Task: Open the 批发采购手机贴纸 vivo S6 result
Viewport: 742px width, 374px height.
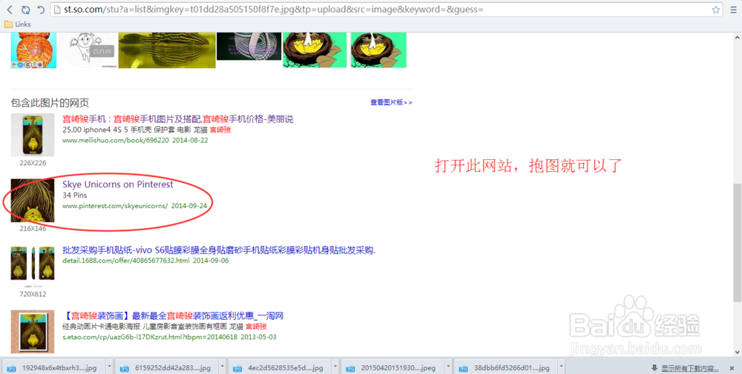Action: coord(219,250)
